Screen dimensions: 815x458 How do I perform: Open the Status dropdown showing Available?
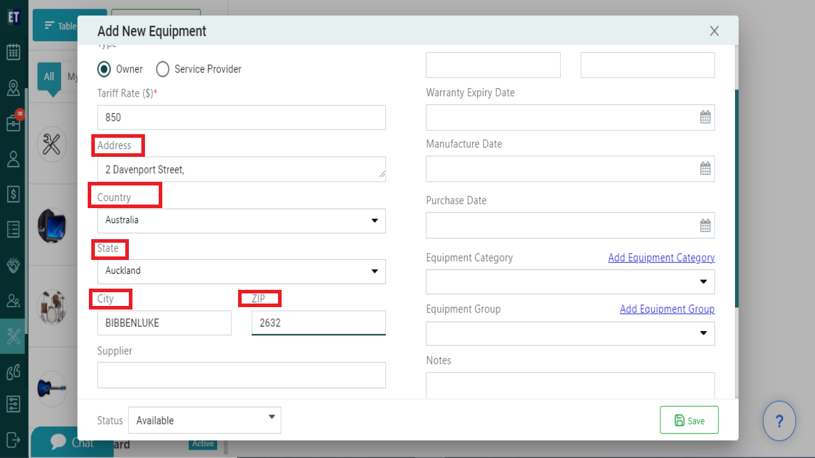205,420
